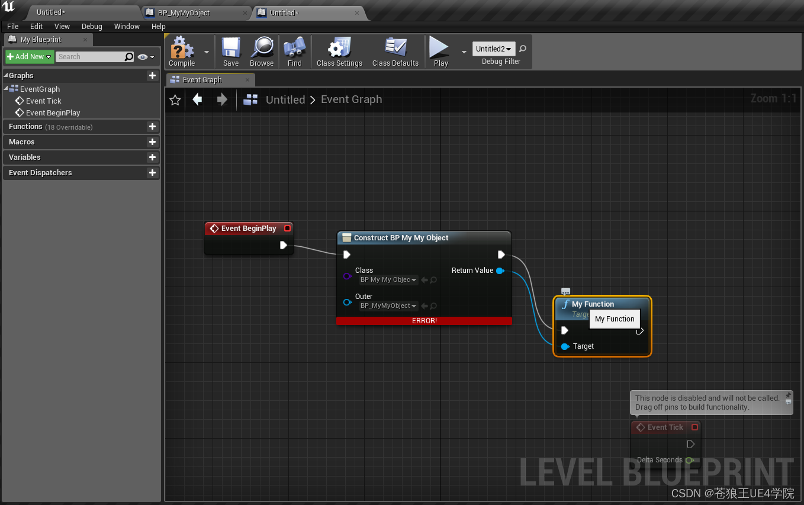Click the Add New button

30,56
